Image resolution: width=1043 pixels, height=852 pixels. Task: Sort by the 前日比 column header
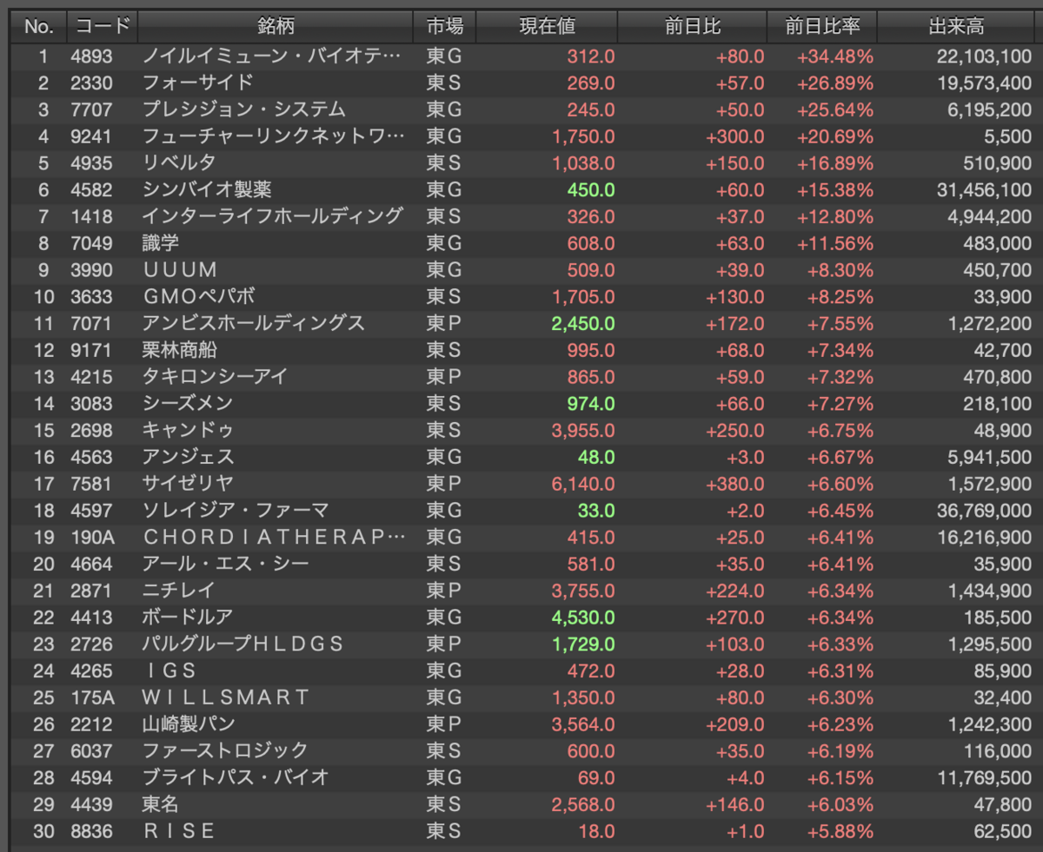coord(693,27)
